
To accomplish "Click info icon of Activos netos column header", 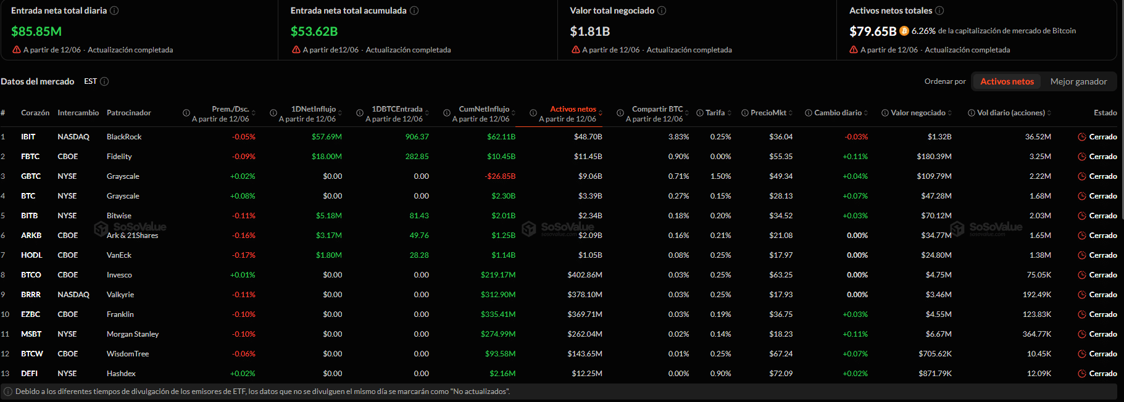I will click(x=533, y=113).
